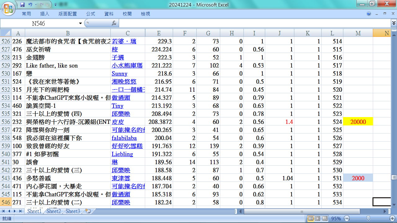Open author link 小水熊庫瑪
The height and width of the screenshot is (223, 397).
coord(127,65)
